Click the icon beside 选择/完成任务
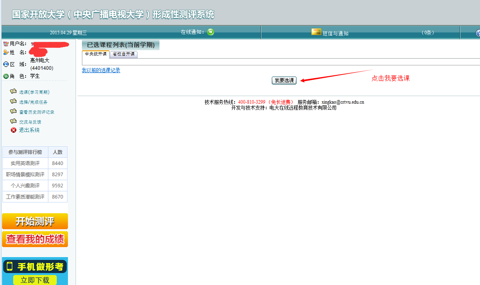This screenshot has width=480, height=285. coord(13,102)
